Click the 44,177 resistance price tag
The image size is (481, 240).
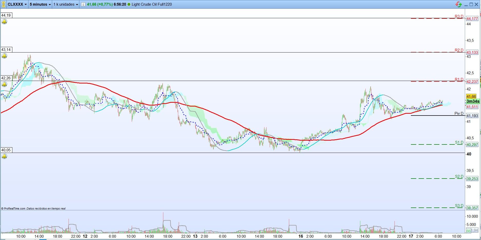[472, 18]
